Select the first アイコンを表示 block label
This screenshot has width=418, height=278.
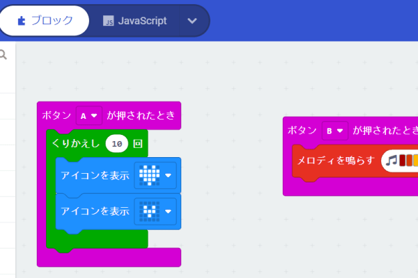click(x=95, y=175)
